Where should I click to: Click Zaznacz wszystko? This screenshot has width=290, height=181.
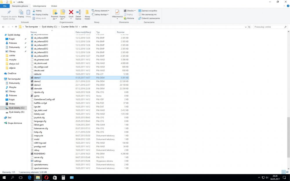tap(148, 11)
